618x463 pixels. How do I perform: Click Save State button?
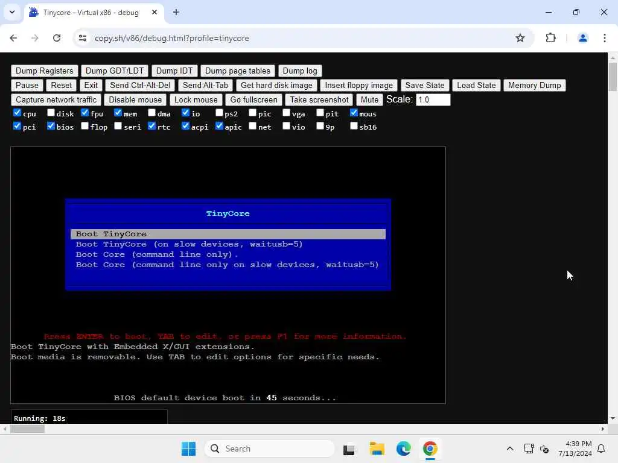click(x=425, y=86)
